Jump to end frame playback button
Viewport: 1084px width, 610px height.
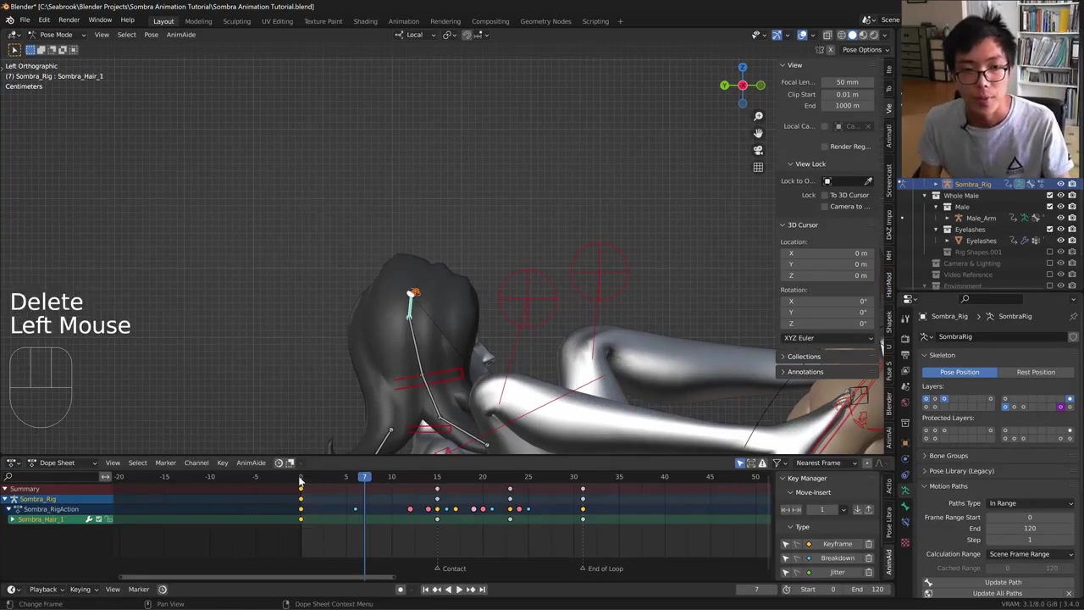point(482,590)
